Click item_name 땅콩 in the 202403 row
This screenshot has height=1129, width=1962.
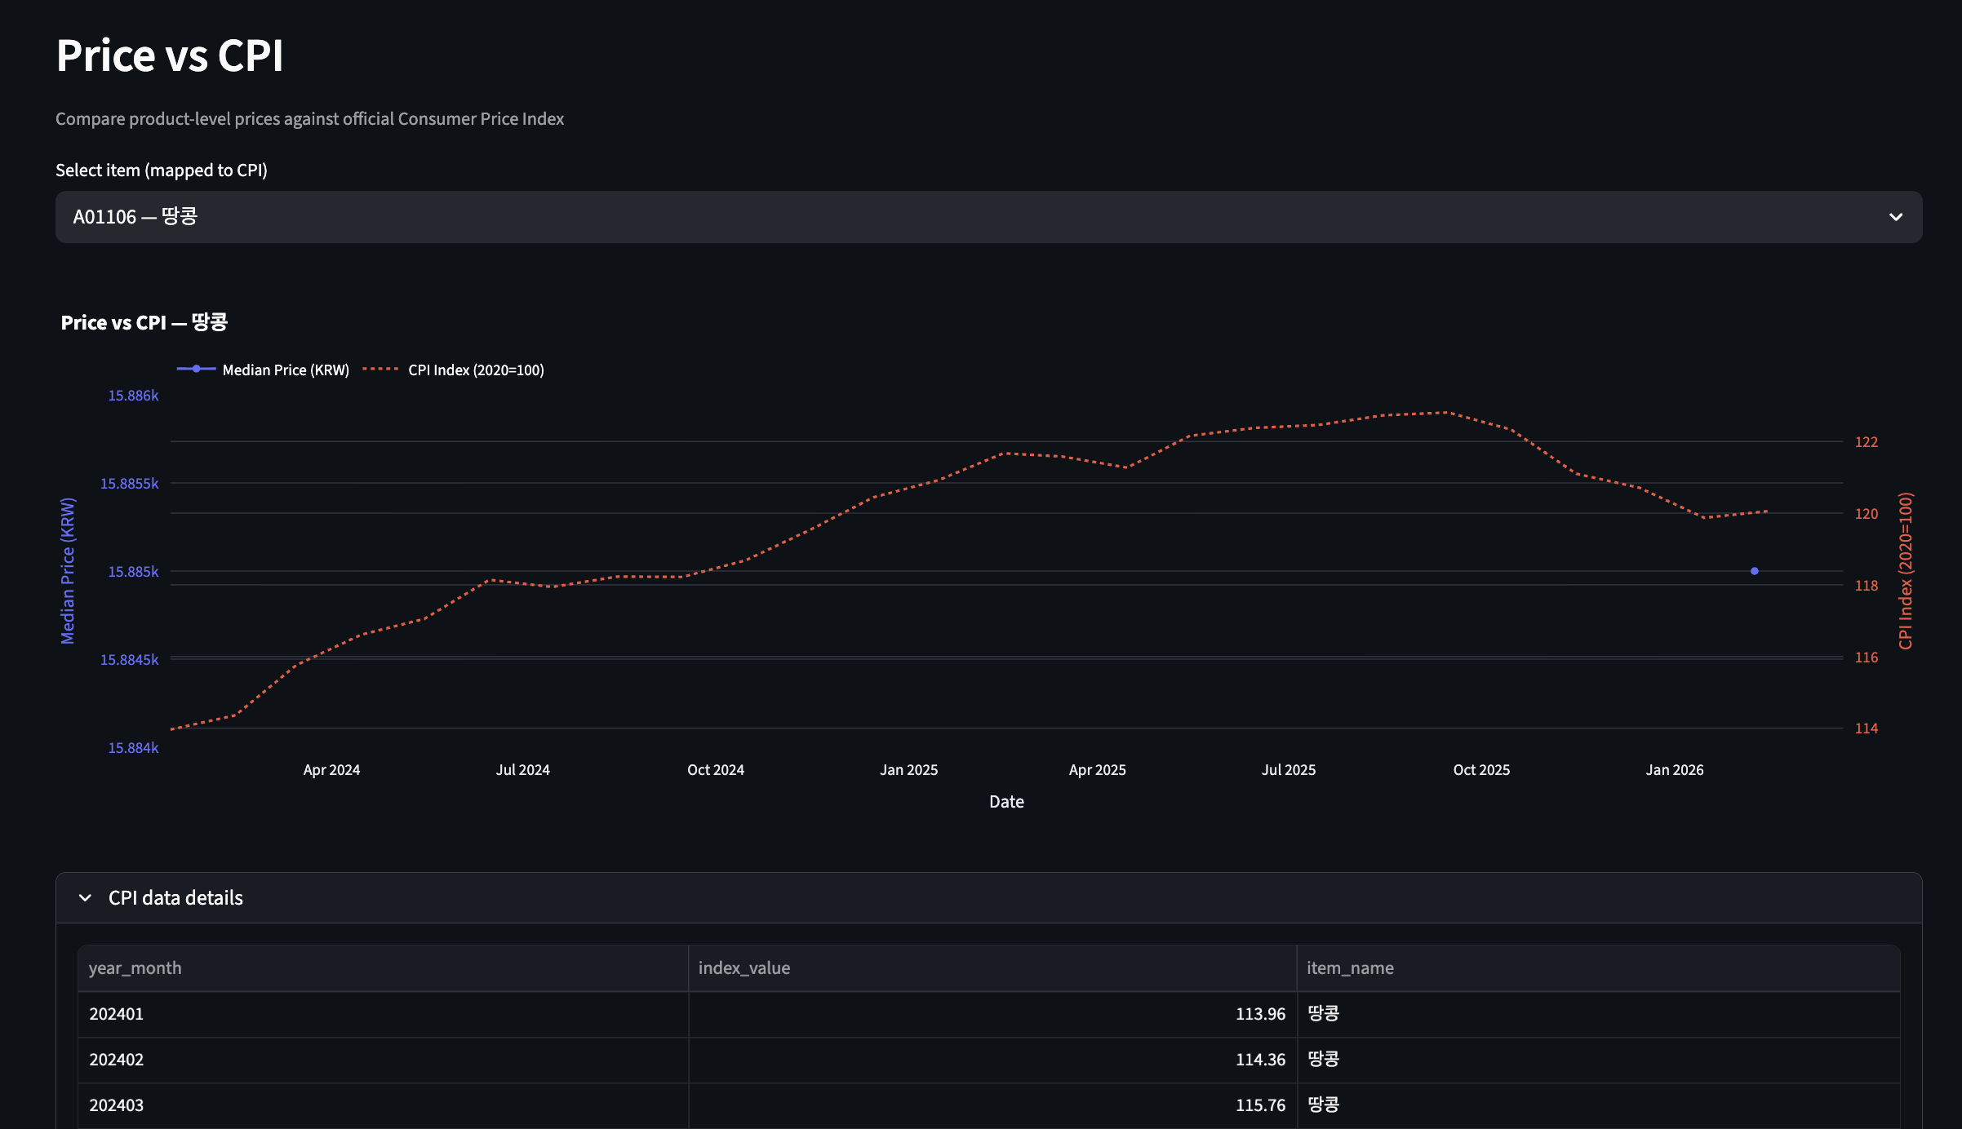tap(1598, 1105)
